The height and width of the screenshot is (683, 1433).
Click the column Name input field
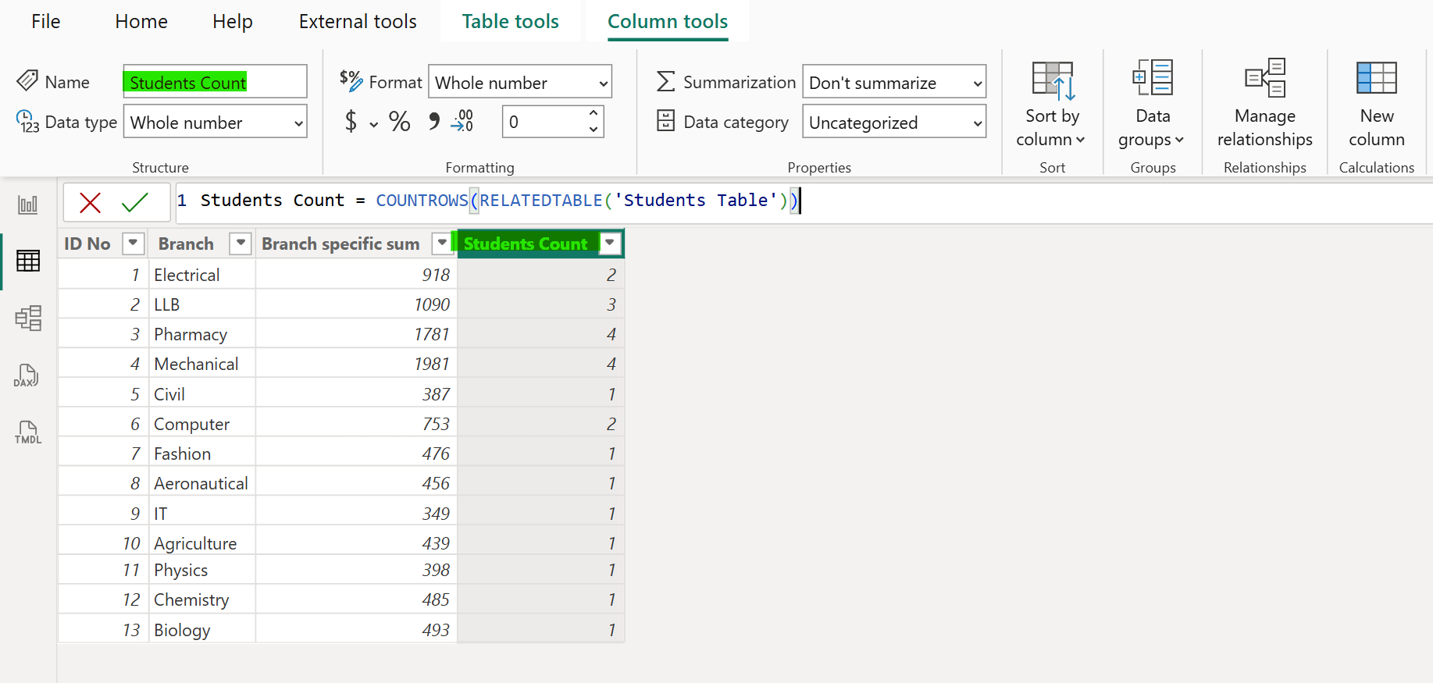click(x=216, y=82)
